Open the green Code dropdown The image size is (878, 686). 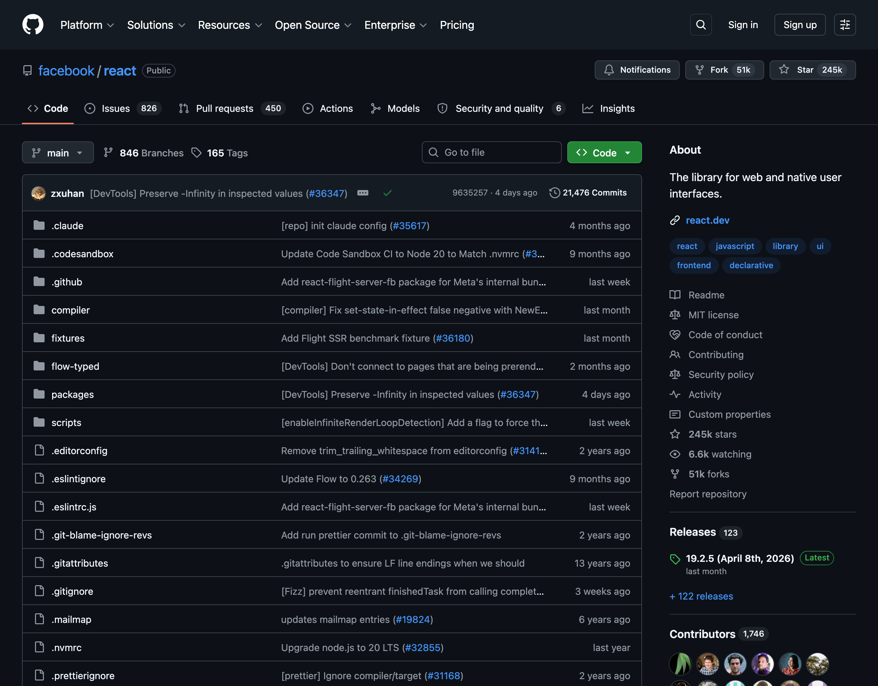[604, 152]
